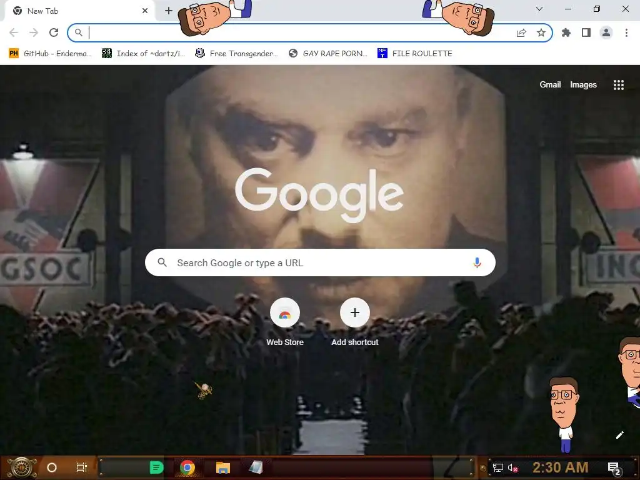Viewport: 640px width, 480px height.
Task: Click the forward navigation arrow
Action: coord(34,32)
